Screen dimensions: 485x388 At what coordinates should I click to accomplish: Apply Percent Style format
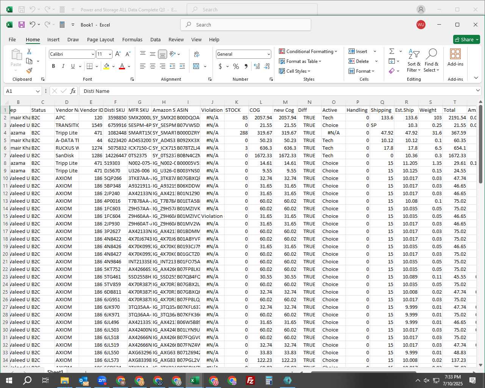pos(236,66)
